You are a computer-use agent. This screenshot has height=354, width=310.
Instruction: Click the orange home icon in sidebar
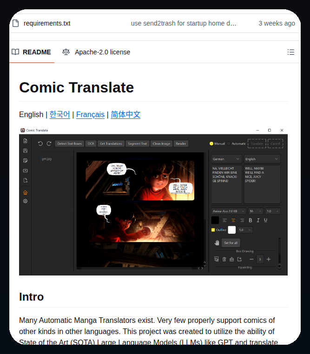(x=25, y=193)
